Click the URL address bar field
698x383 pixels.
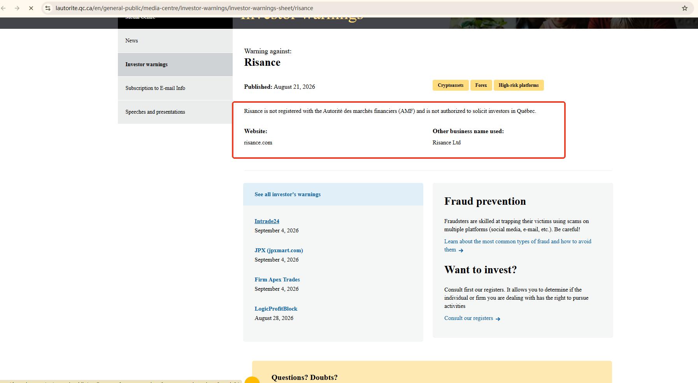point(366,8)
